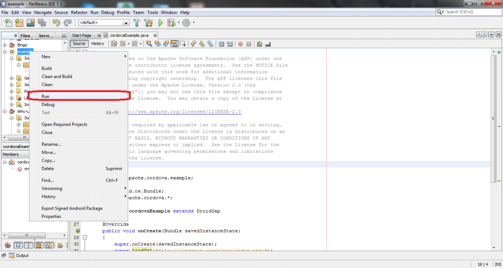The width and height of the screenshot is (503, 268).
Task: Click the Output window icon at bottom
Action: pos(12,256)
